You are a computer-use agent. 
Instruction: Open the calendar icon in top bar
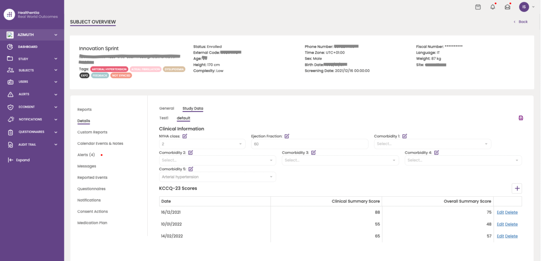[478, 7]
